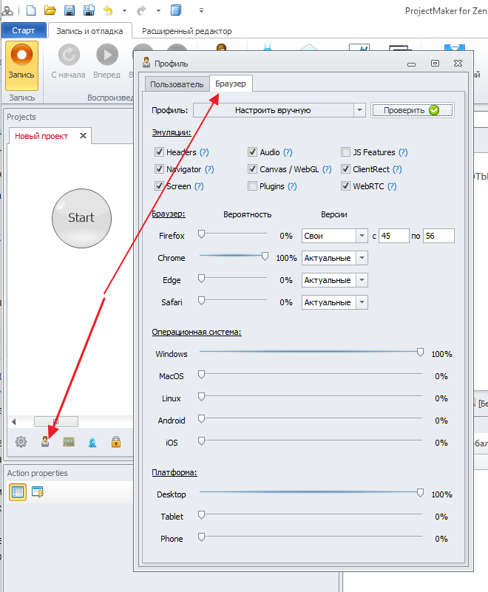The image size is (488, 592).
Task: Open project via folder icon
Action: click(50, 10)
